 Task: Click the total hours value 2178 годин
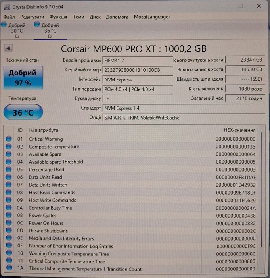click(x=245, y=98)
